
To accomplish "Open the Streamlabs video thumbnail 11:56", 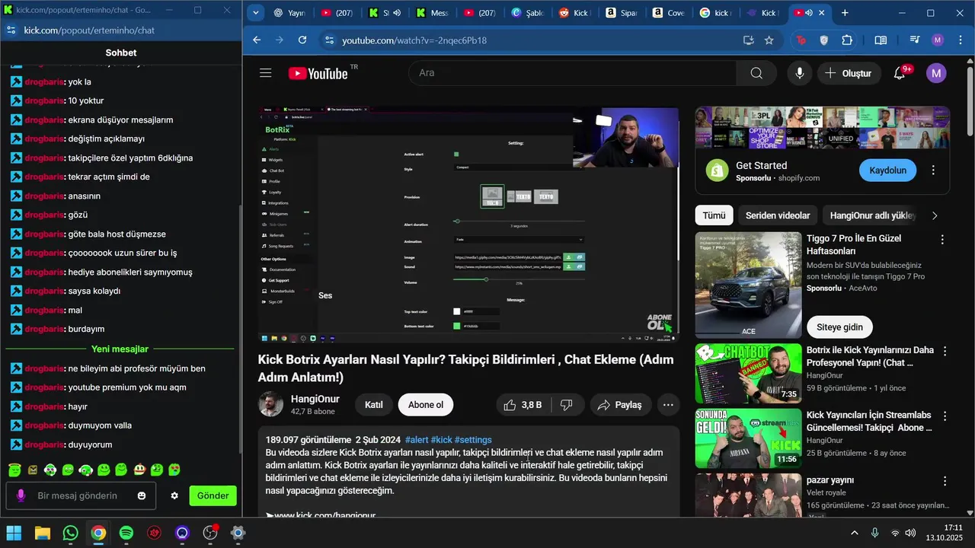I will coord(748,438).
